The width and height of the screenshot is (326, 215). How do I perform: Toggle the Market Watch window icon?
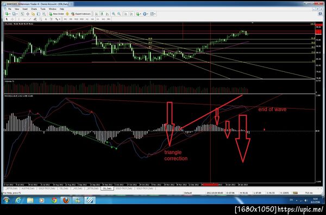[x=22, y=14]
